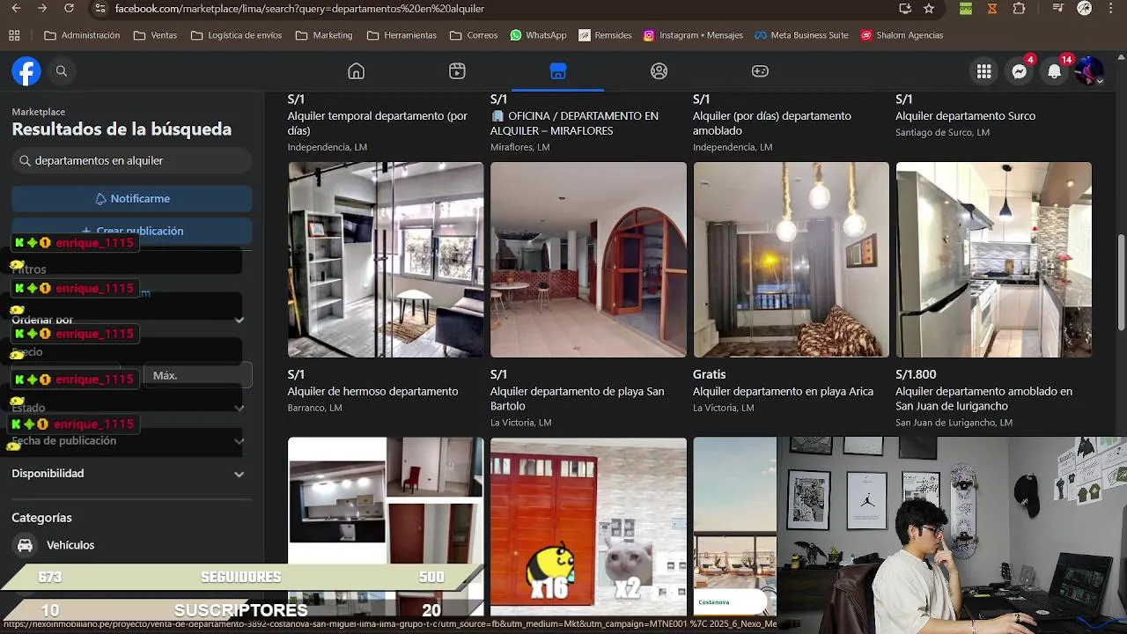The image size is (1127, 634).
Task: Expand the Fecha de publicación chevron
Action: [x=239, y=441]
